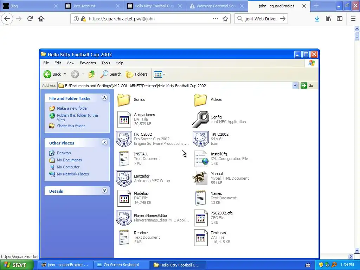The image size is (360, 270).
Task: Click the Up folder toolbar icon
Action: tap(92, 74)
